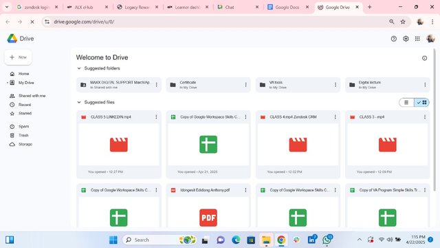Switch to grid layout view
The width and height of the screenshot is (440, 248).
(x=421, y=103)
